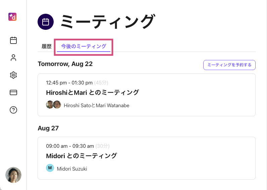Viewport: 267px width, 190px height.
Task: Open the HiroshiとMari とのミーティング title
Action: point(92,92)
